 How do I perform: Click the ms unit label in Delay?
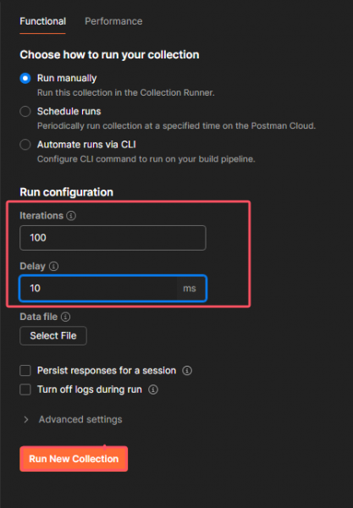point(190,289)
